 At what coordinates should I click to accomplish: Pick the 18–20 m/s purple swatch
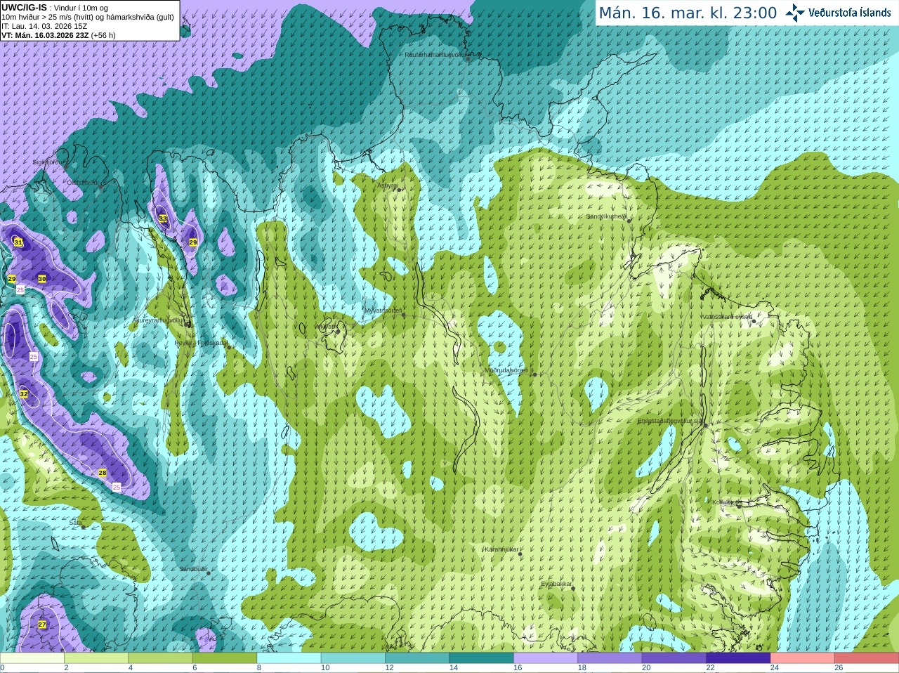[610, 658]
